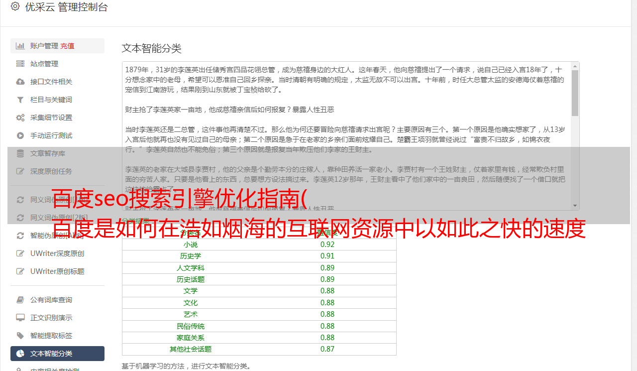Click the edit icon for UWriter深度原创
637x371 pixels.
[x=20, y=253]
